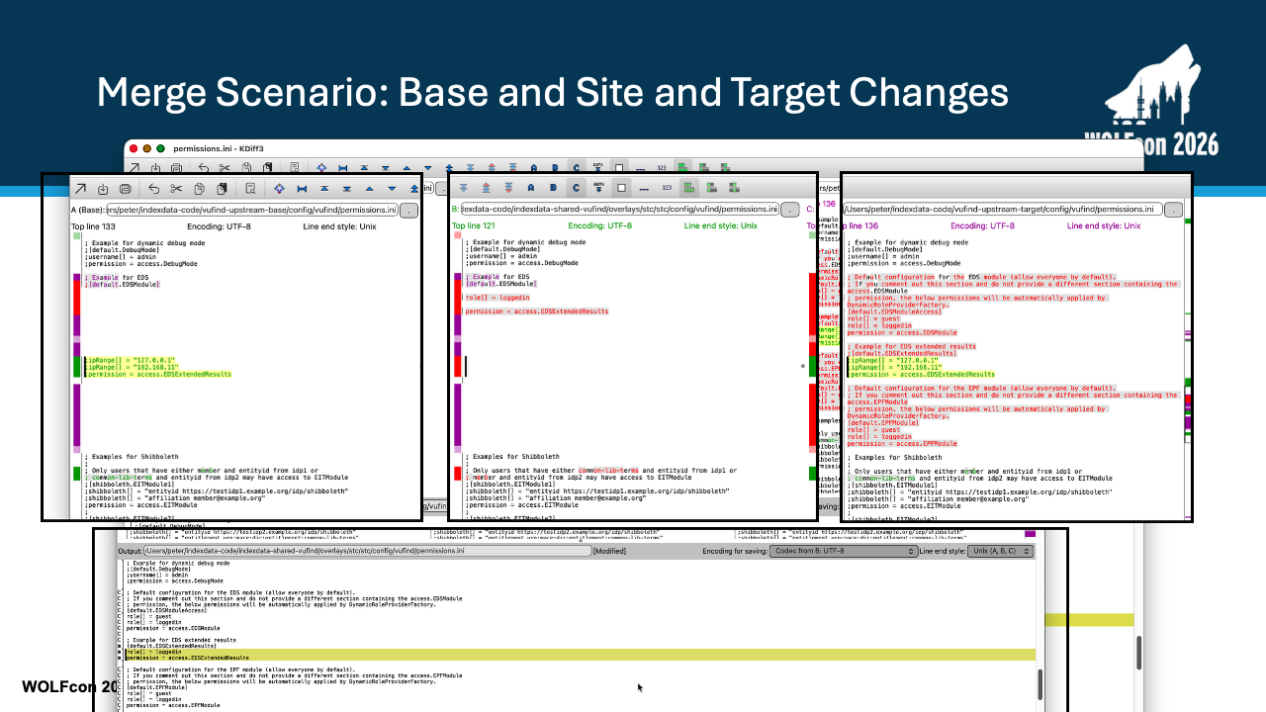
Task: Click the Go to current delta icon in the A (Base) callout
Action: 279,189
